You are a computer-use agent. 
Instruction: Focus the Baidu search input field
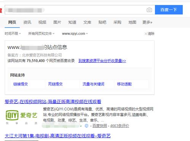point(80,10)
